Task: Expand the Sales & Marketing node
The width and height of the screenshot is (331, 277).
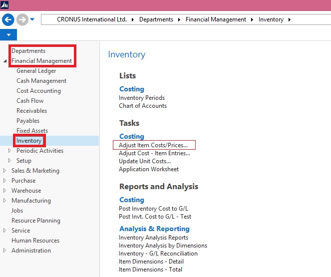Action: pos(5,171)
